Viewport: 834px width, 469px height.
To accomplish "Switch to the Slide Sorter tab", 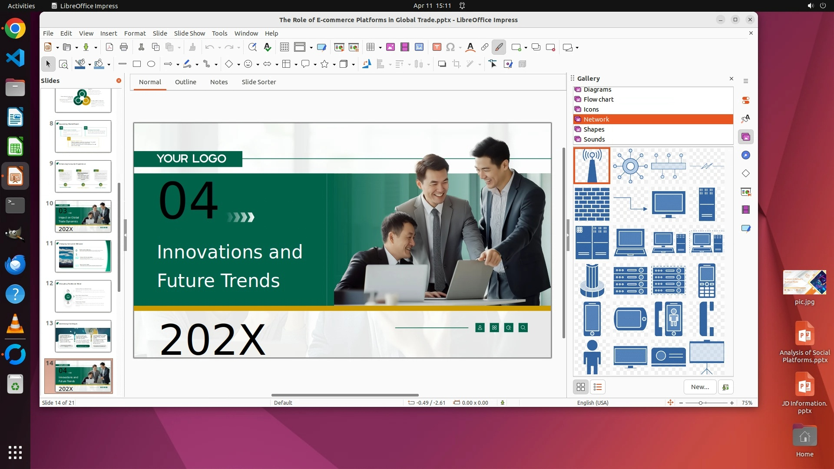I will point(258,82).
